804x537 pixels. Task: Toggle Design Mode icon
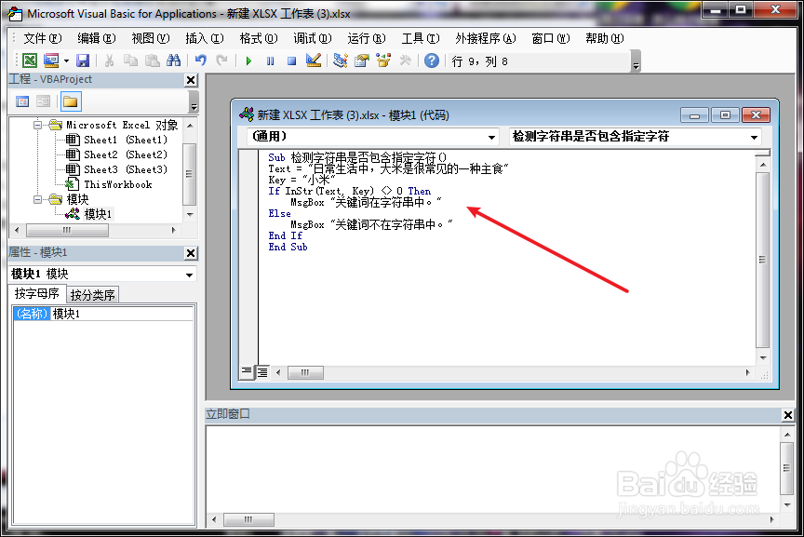click(314, 60)
